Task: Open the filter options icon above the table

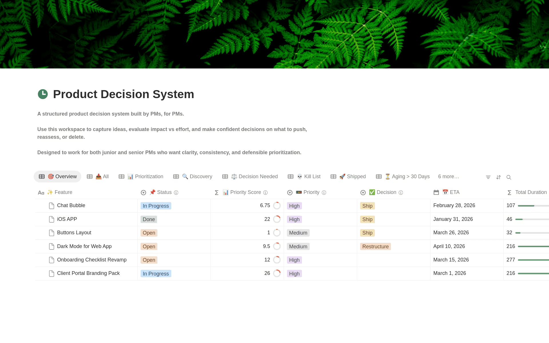Action: coord(488,177)
